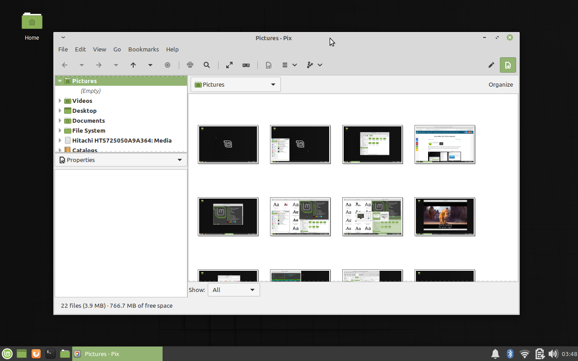Start a search using the magnifier icon
The image size is (578, 361).
coord(207,65)
